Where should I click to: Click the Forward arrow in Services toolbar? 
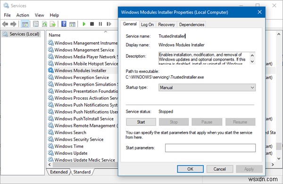pos(13,24)
